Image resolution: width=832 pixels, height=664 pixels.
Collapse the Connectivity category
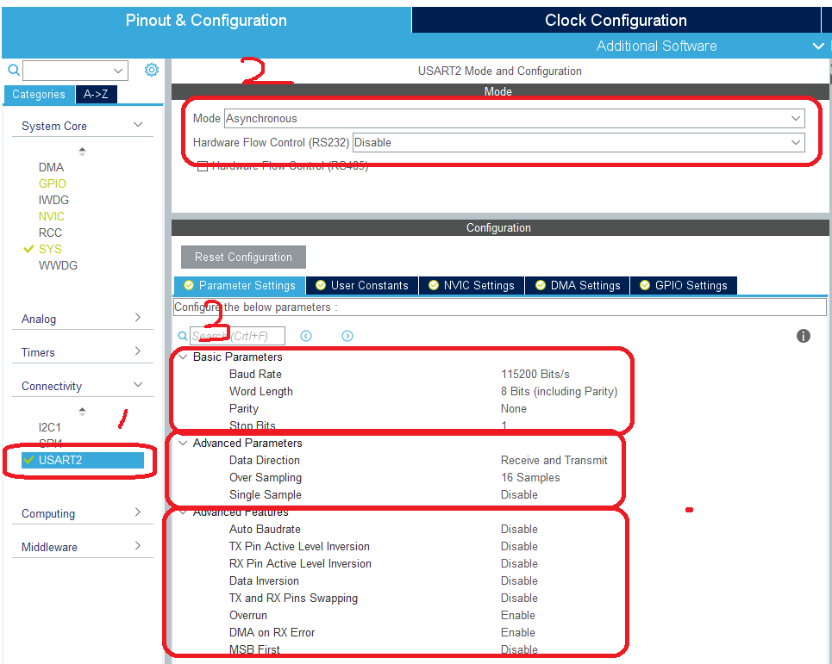click(138, 385)
